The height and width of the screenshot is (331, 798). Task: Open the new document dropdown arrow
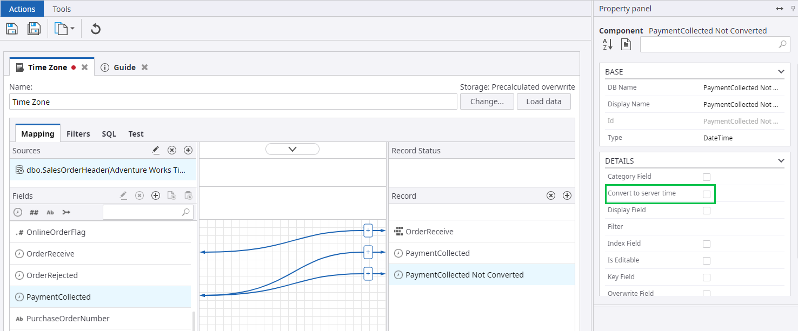pos(72,29)
